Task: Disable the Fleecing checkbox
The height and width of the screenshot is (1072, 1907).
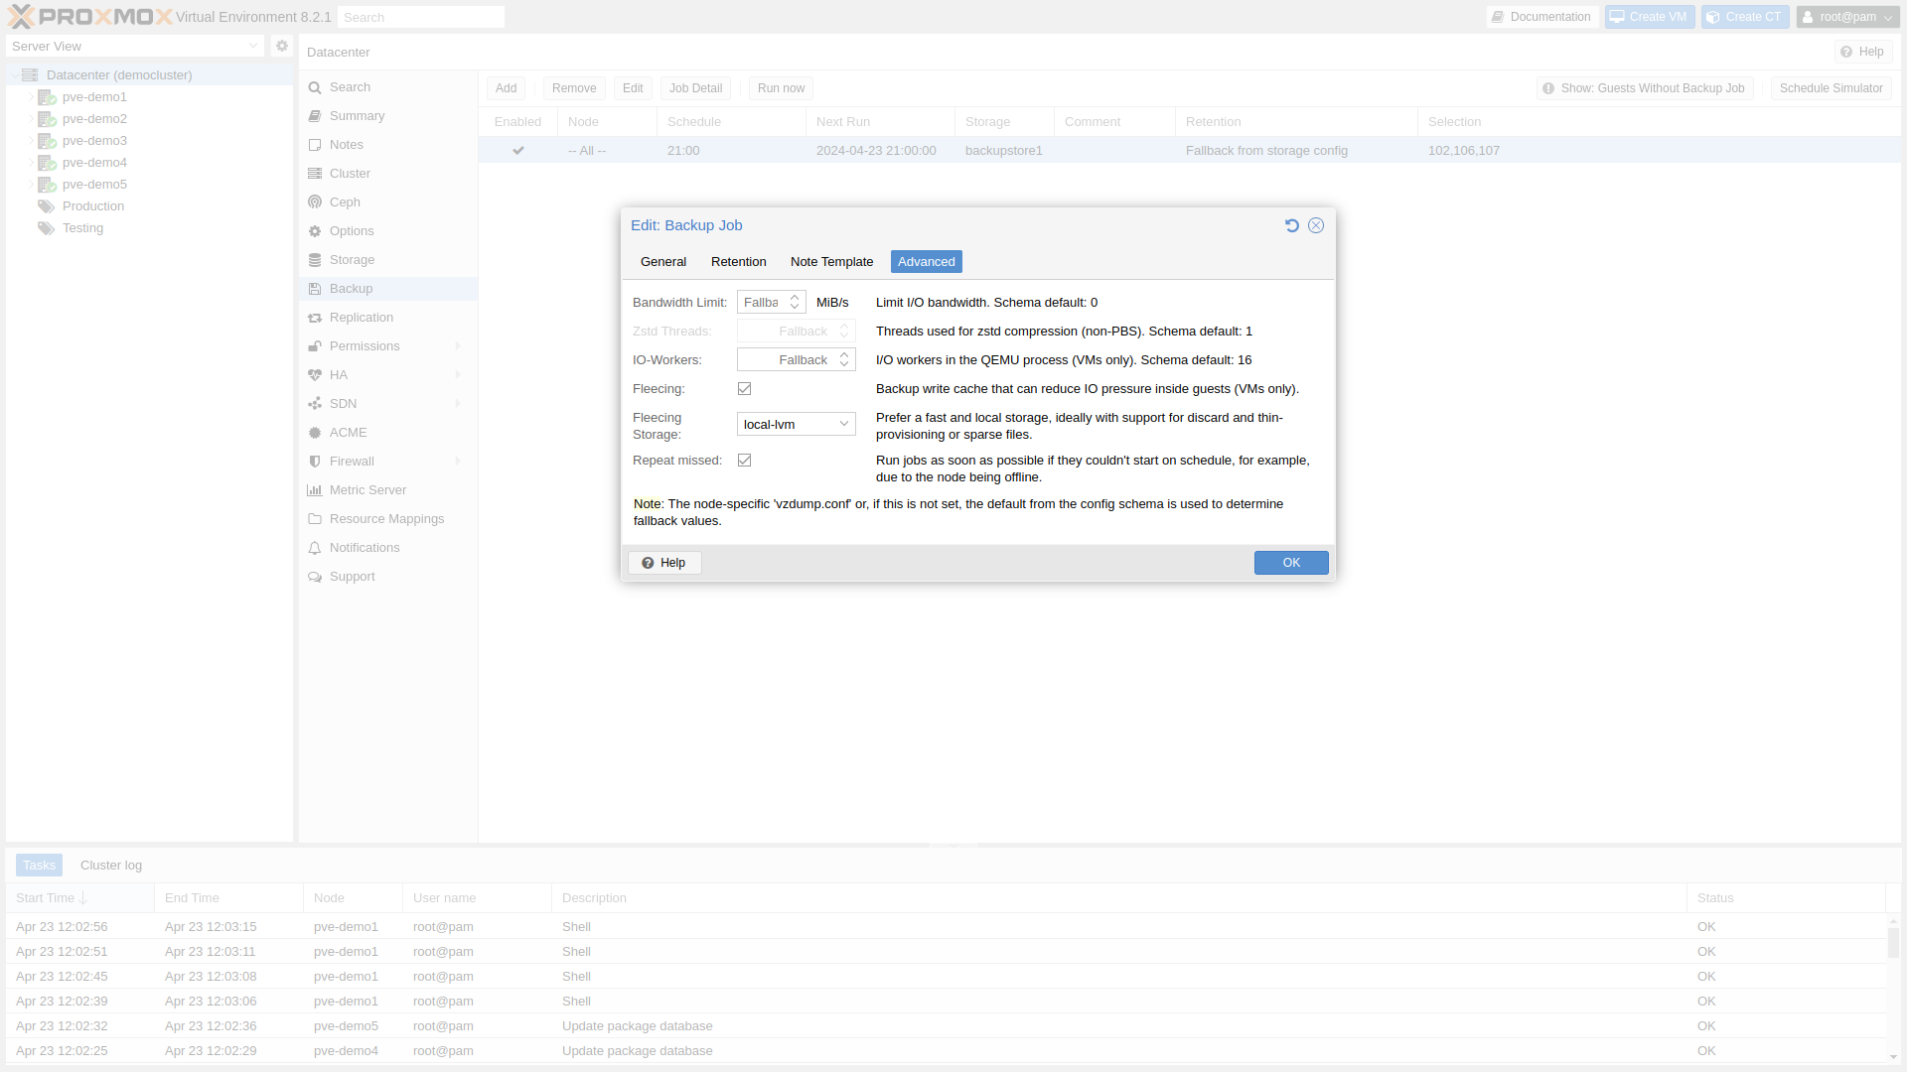Action: [745, 389]
